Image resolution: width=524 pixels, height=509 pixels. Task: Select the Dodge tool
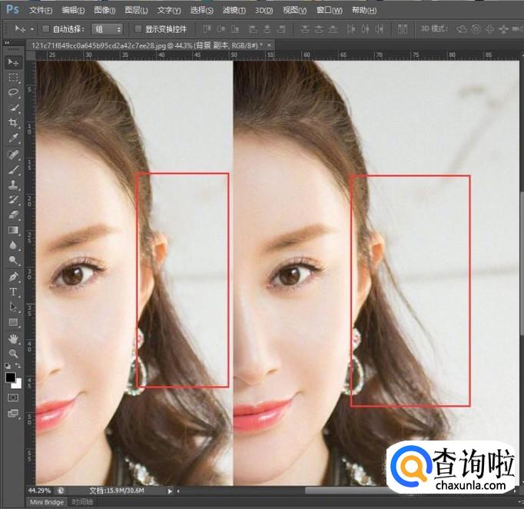coord(13,260)
